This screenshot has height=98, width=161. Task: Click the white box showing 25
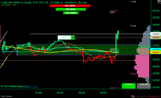point(64,37)
